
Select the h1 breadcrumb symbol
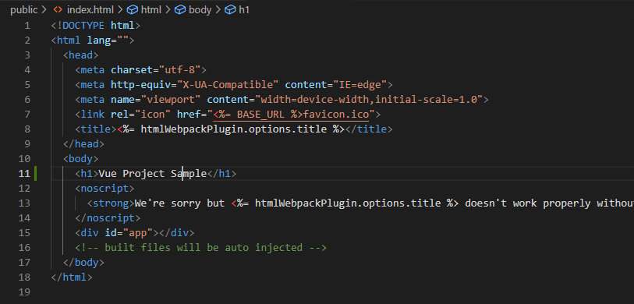pos(244,9)
